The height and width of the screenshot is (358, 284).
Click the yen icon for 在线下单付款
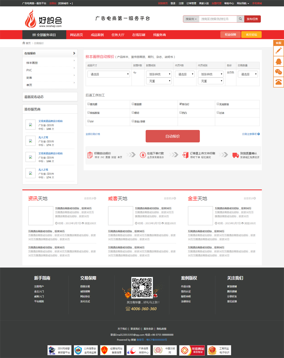143,155
